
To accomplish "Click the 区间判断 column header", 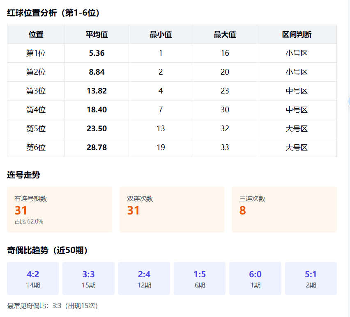I will (297, 34).
